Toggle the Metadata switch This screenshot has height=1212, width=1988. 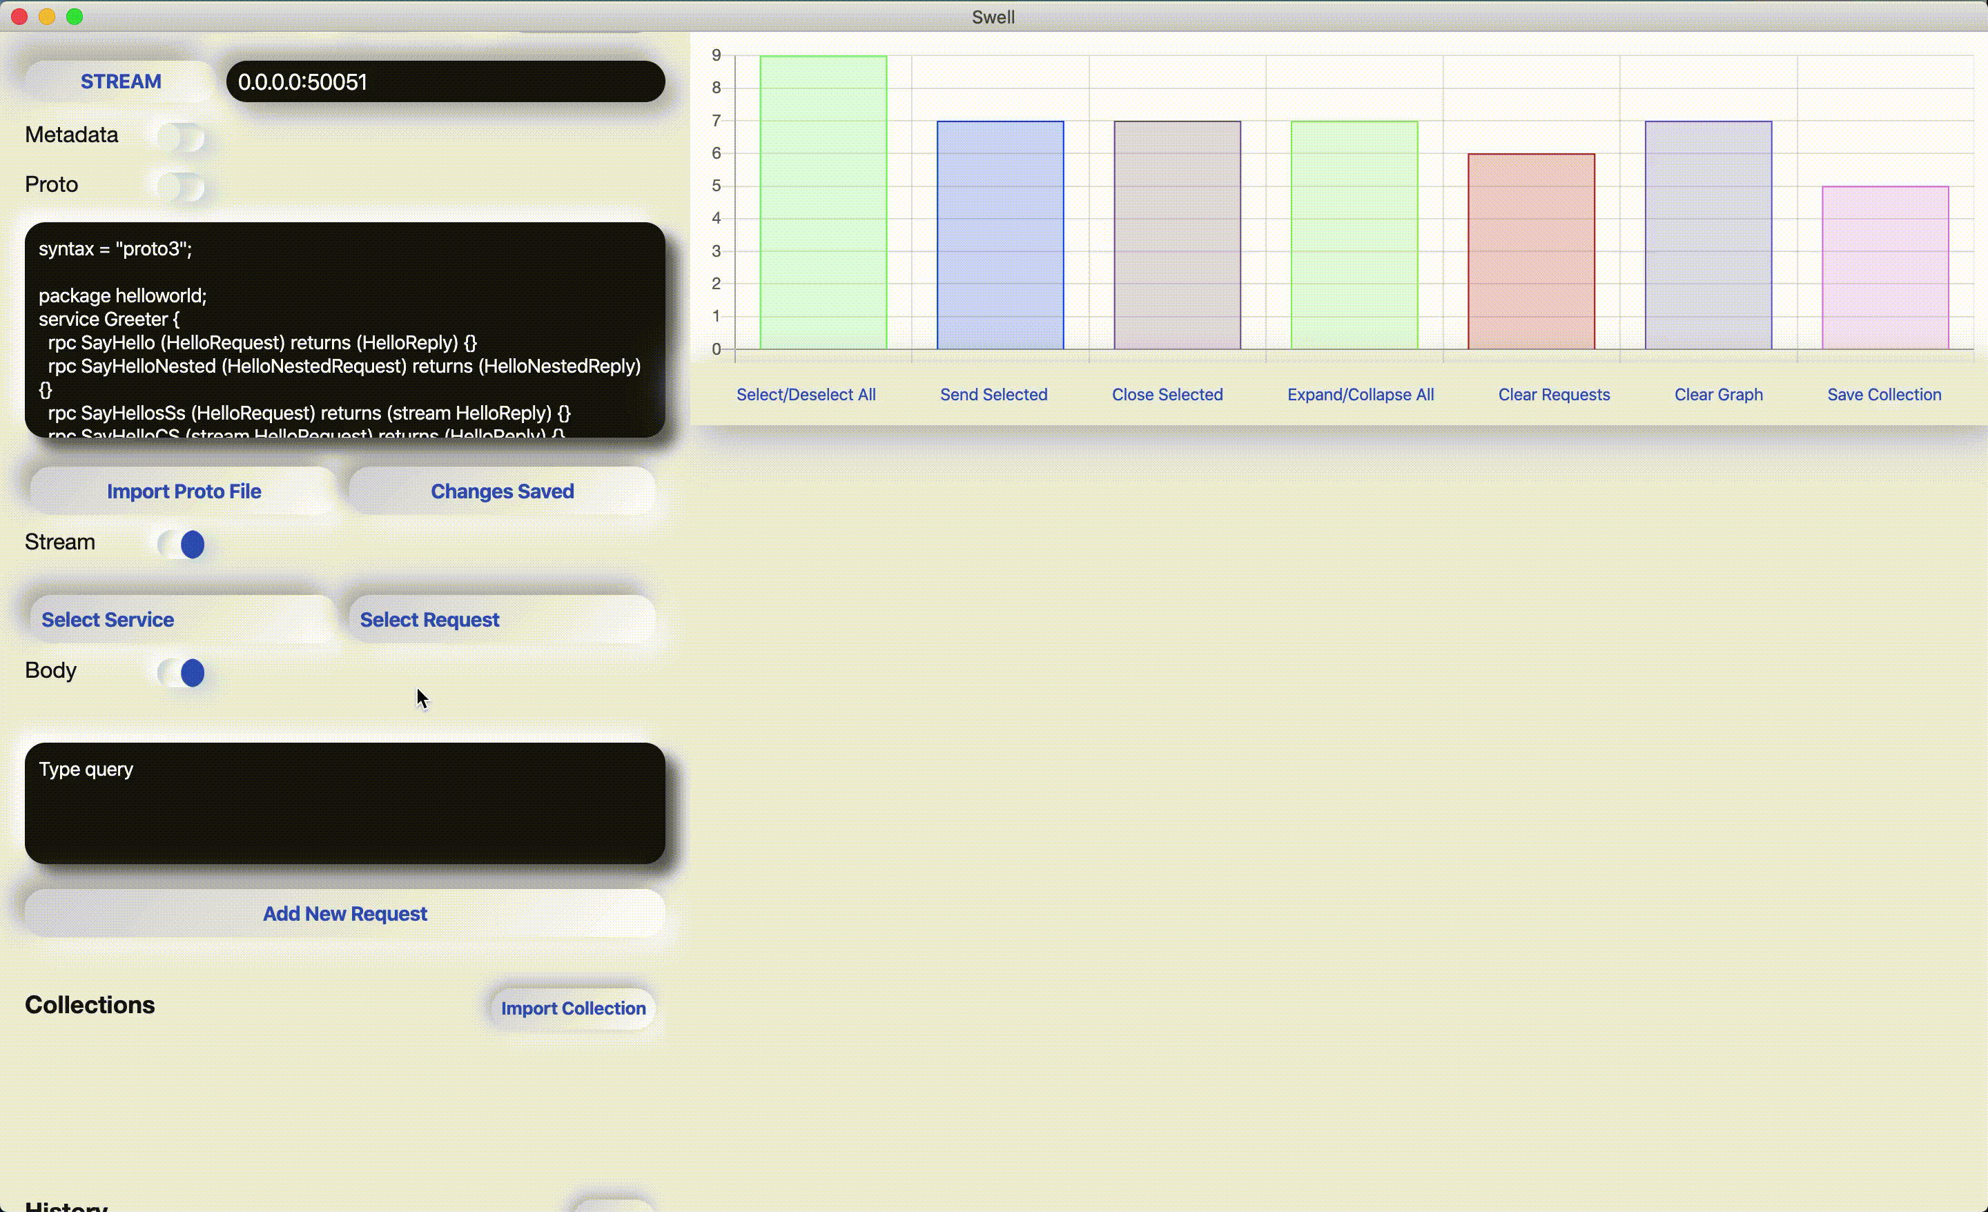182,137
